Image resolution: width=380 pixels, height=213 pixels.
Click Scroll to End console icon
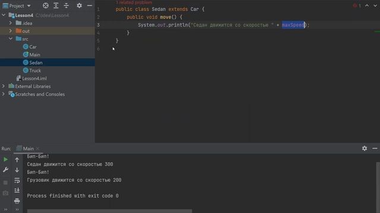point(17,191)
